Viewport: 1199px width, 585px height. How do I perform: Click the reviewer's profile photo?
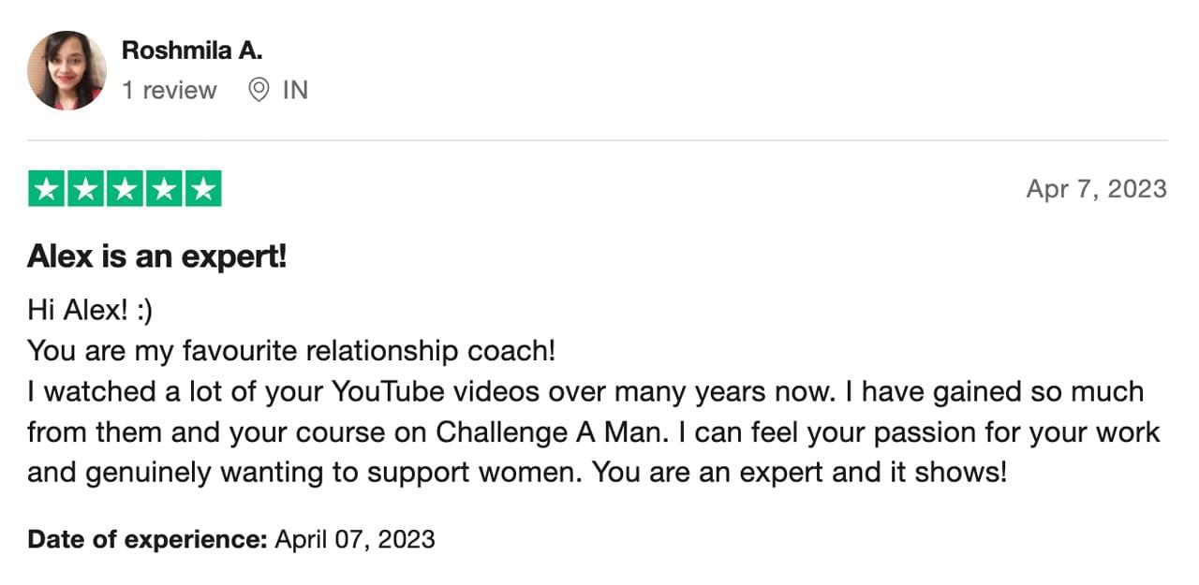67,71
